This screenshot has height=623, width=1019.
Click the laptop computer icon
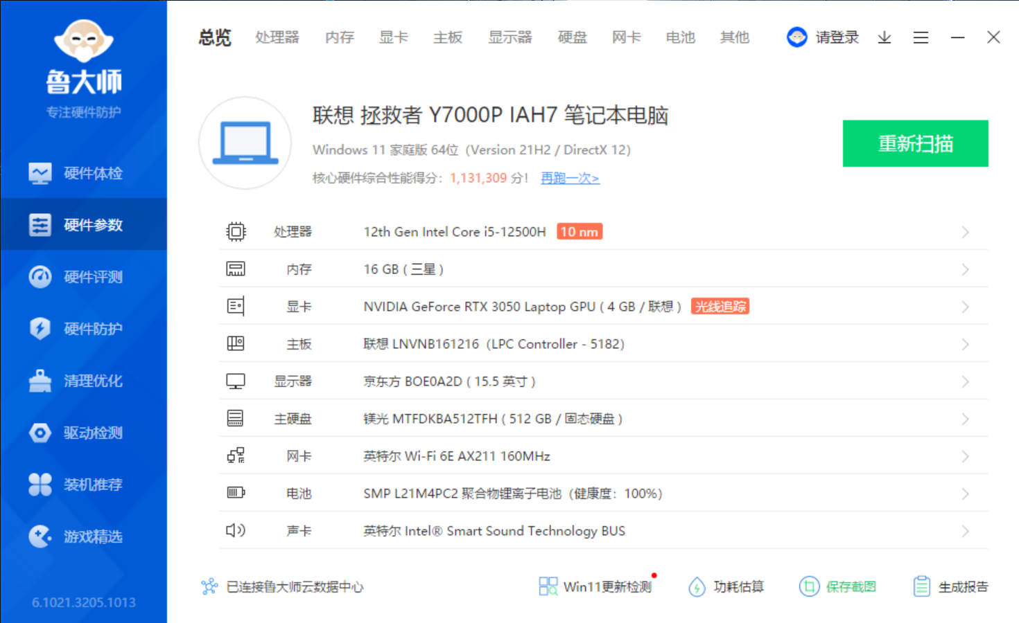[x=245, y=143]
